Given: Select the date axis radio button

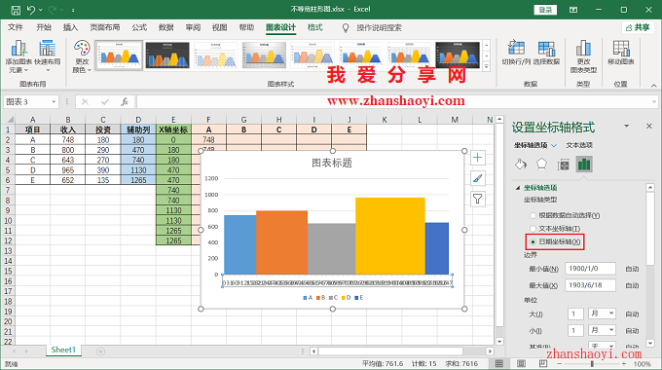Looking at the screenshot, I should click(533, 242).
